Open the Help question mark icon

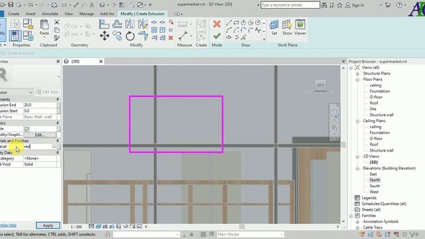click(x=400, y=5)
